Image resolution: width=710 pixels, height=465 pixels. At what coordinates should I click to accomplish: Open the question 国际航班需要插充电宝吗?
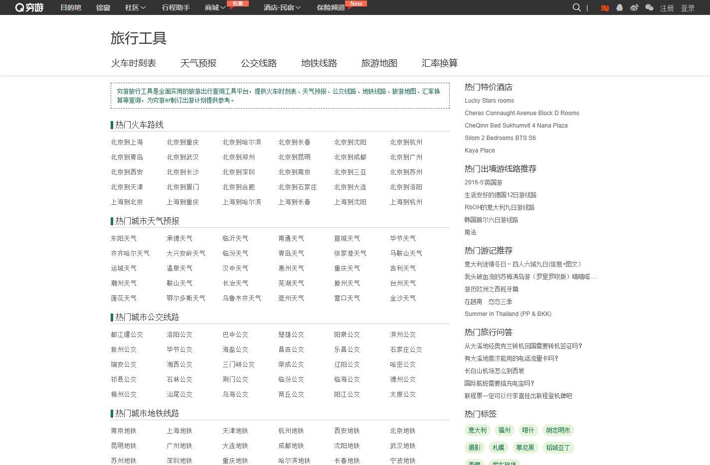[500, 383]
